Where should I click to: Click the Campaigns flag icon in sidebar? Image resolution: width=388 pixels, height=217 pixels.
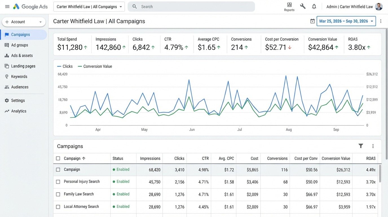point(7,34)
